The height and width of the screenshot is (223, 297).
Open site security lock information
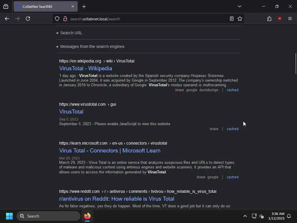pos(65,19)
